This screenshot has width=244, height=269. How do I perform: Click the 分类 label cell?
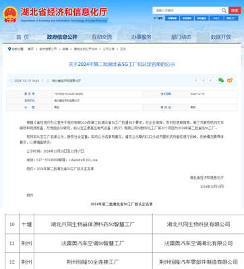pyautogui.click(x=30, y=108)
